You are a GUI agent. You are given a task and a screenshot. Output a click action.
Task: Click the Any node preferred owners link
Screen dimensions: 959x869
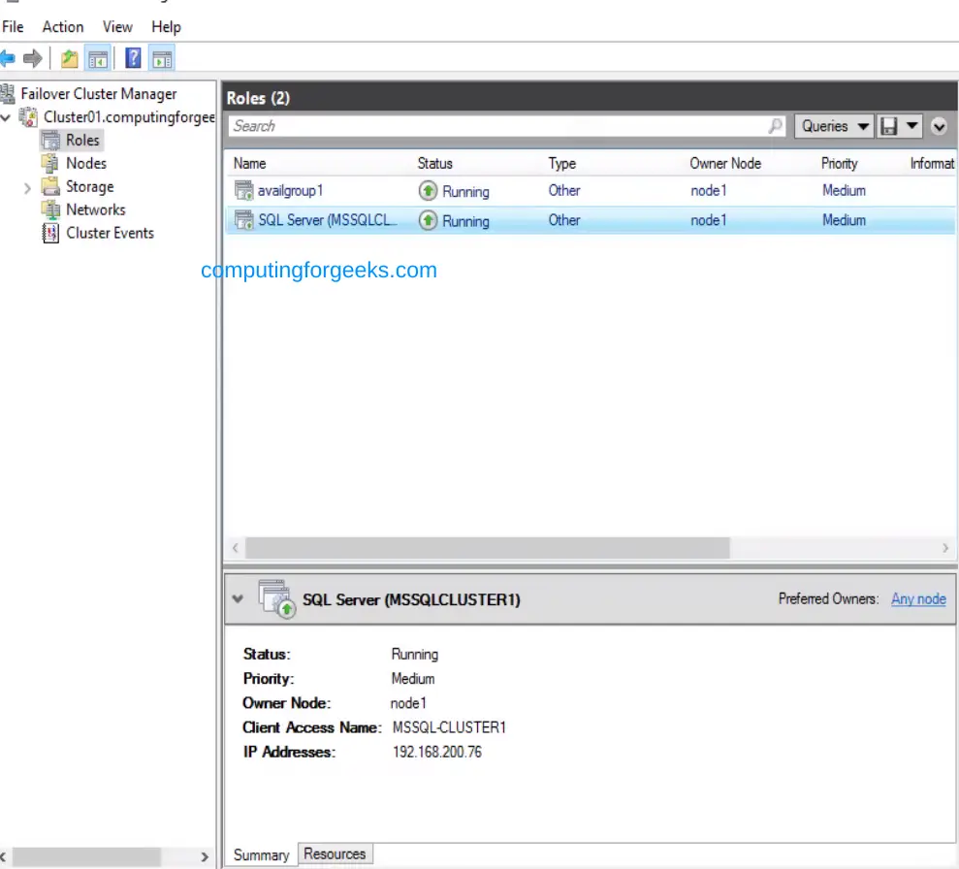(918, 598)
